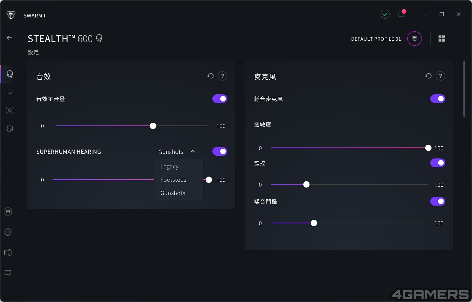Click the STEALTH 600 device title
Viewport: 472px width, 302px height.
60,39
